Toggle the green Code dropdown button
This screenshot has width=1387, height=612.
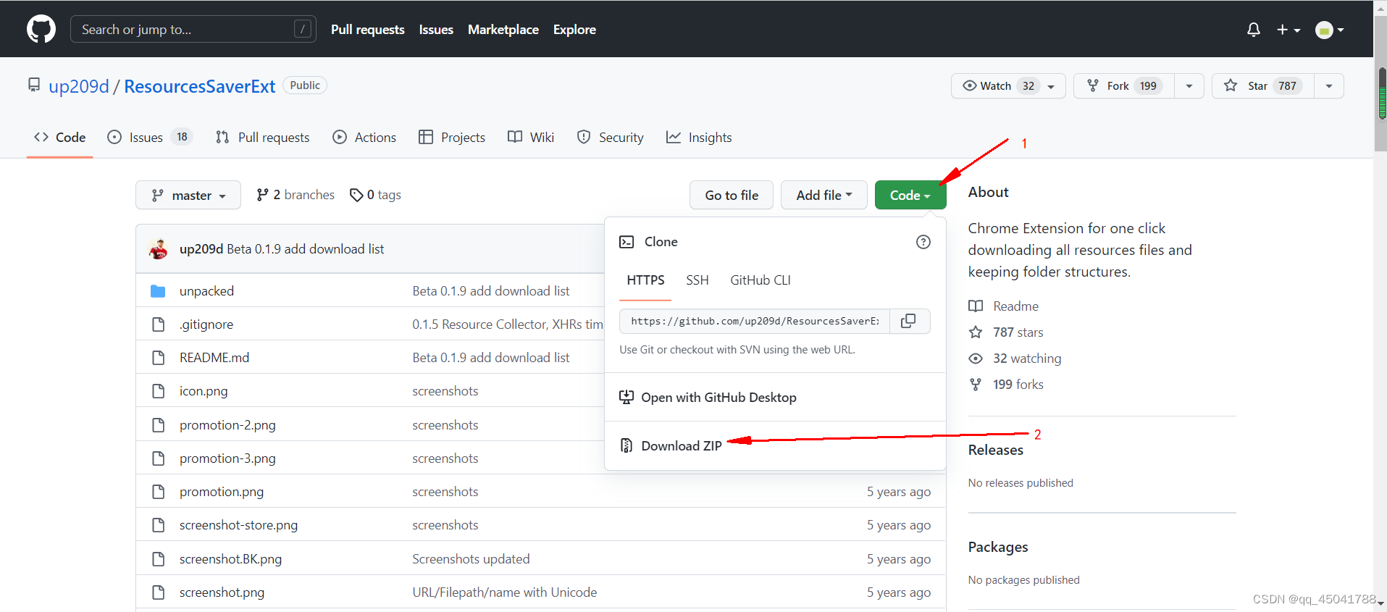coord(910,195)
